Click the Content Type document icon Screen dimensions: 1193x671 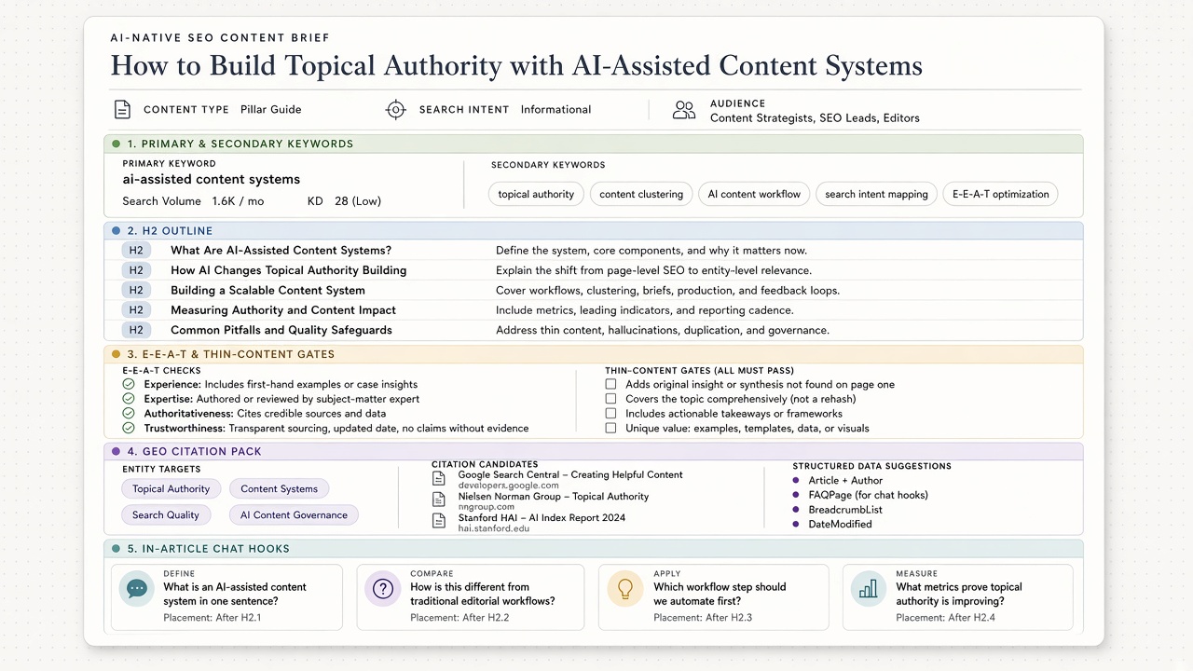(x=122, y=110)
